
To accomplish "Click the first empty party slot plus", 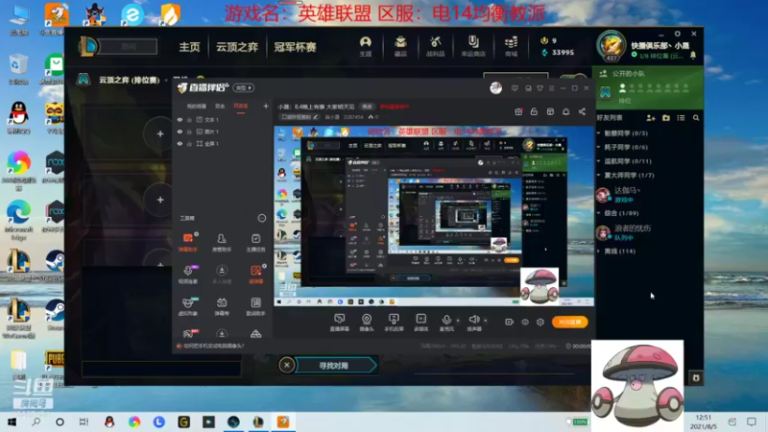I will click(x=160, y=133).
